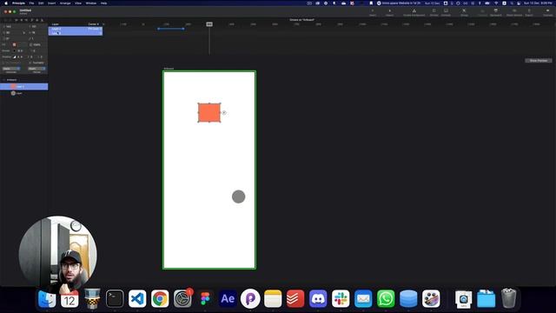Open Mail from the dock
This screenshot has height=313, width=556.
[363, 299]
